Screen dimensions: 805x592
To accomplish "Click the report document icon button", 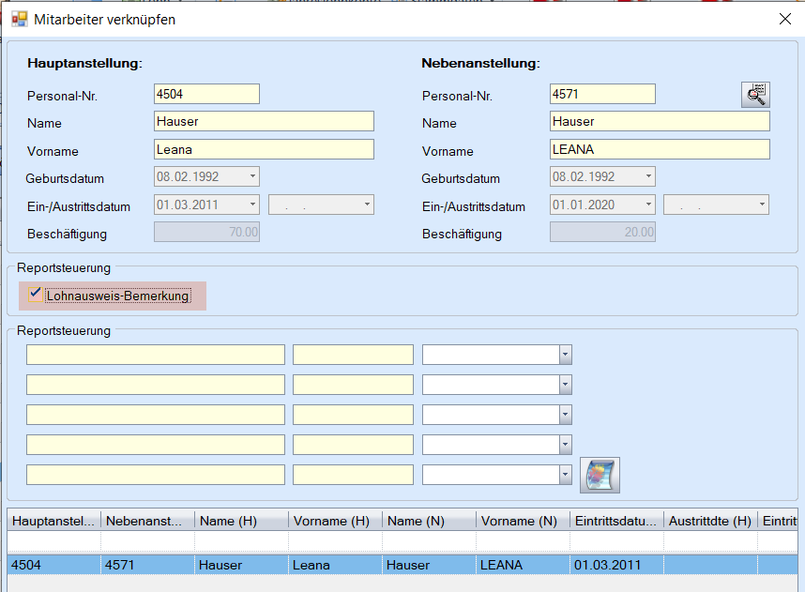I will click(600, 475).
